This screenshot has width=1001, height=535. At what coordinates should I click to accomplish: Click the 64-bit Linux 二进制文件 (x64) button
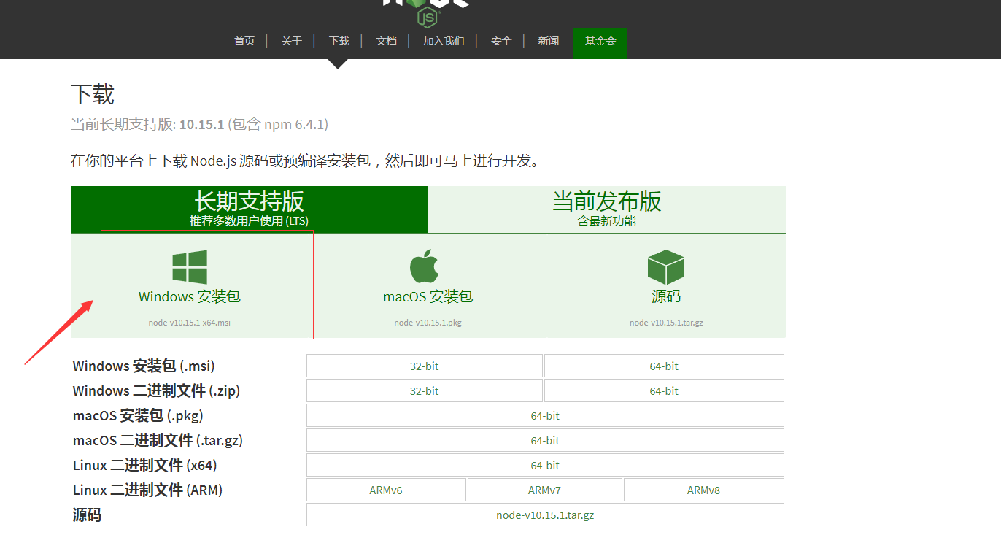(545, 464)
